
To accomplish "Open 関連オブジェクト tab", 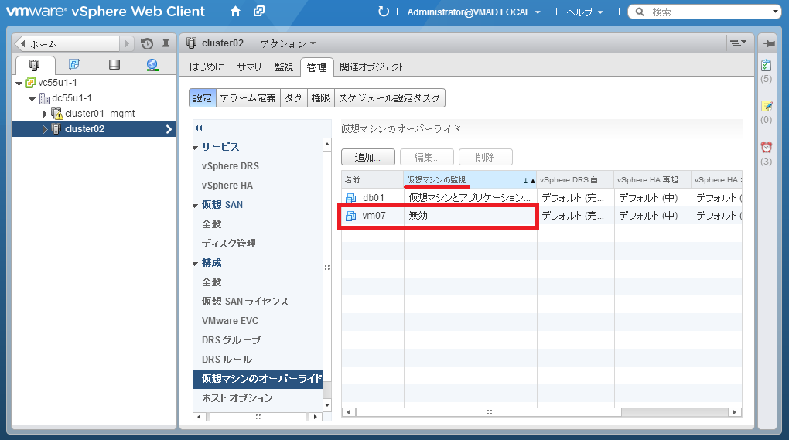I will point(372,67).
